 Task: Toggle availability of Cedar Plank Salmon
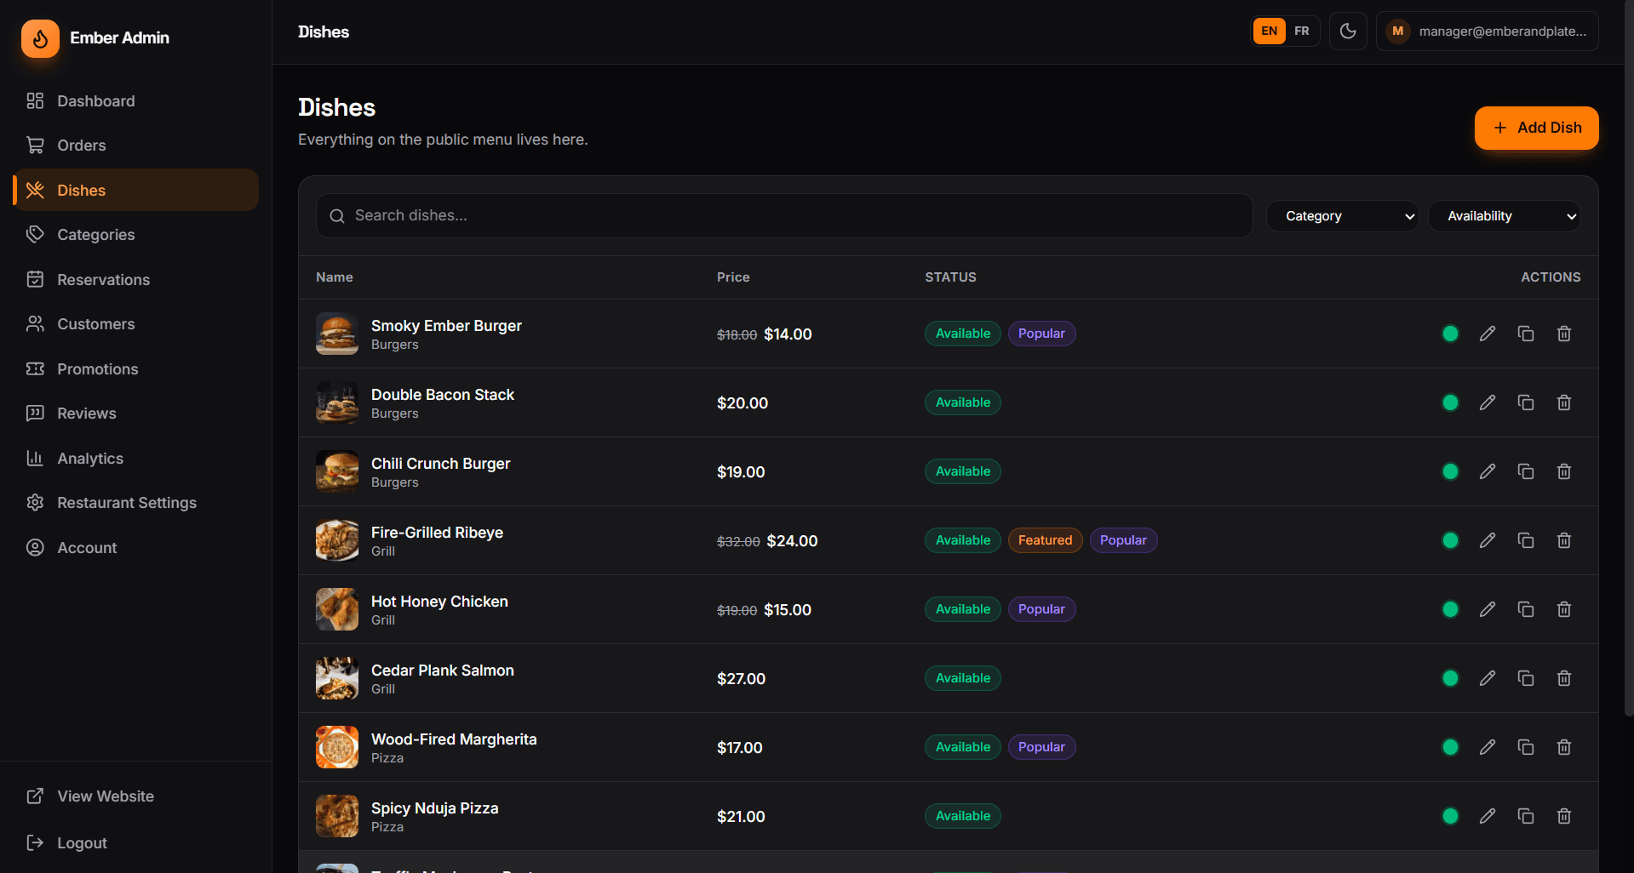click(1450, 678)
